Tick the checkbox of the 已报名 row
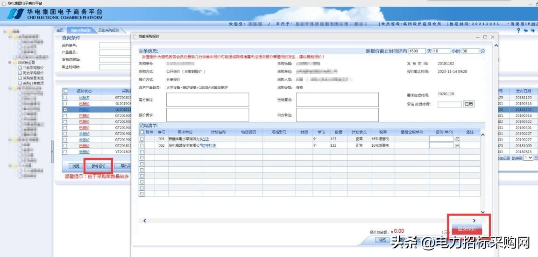Screen dimensions: 538x257 [65, 98]
